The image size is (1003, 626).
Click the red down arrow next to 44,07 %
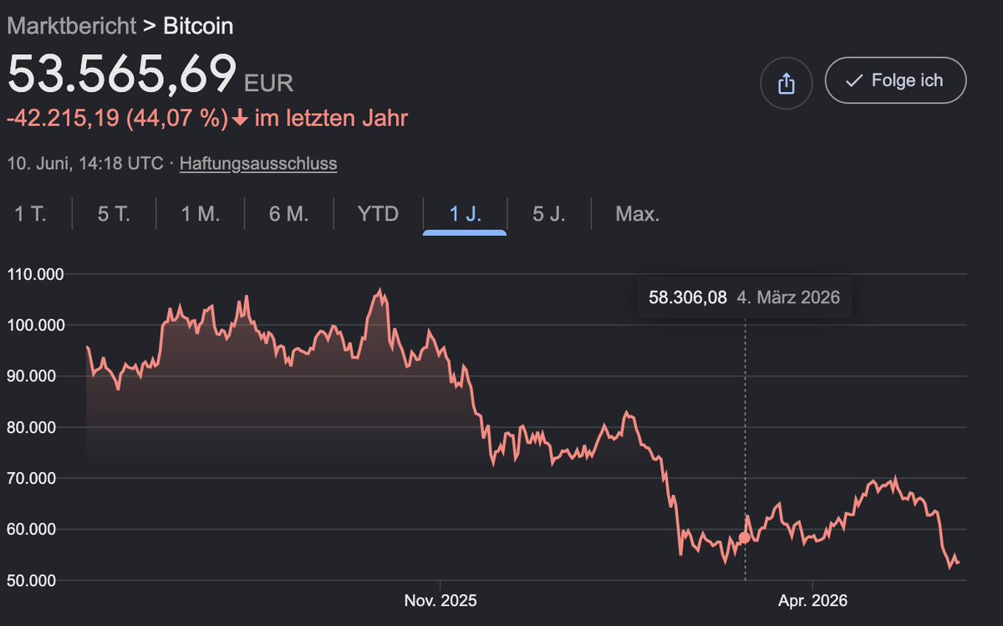point(240,119)
